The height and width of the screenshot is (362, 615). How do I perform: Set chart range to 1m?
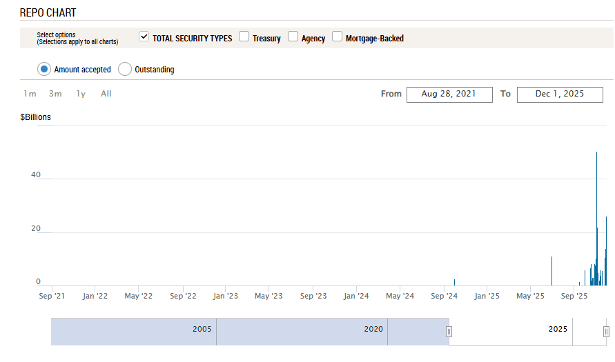pos(30,94)
